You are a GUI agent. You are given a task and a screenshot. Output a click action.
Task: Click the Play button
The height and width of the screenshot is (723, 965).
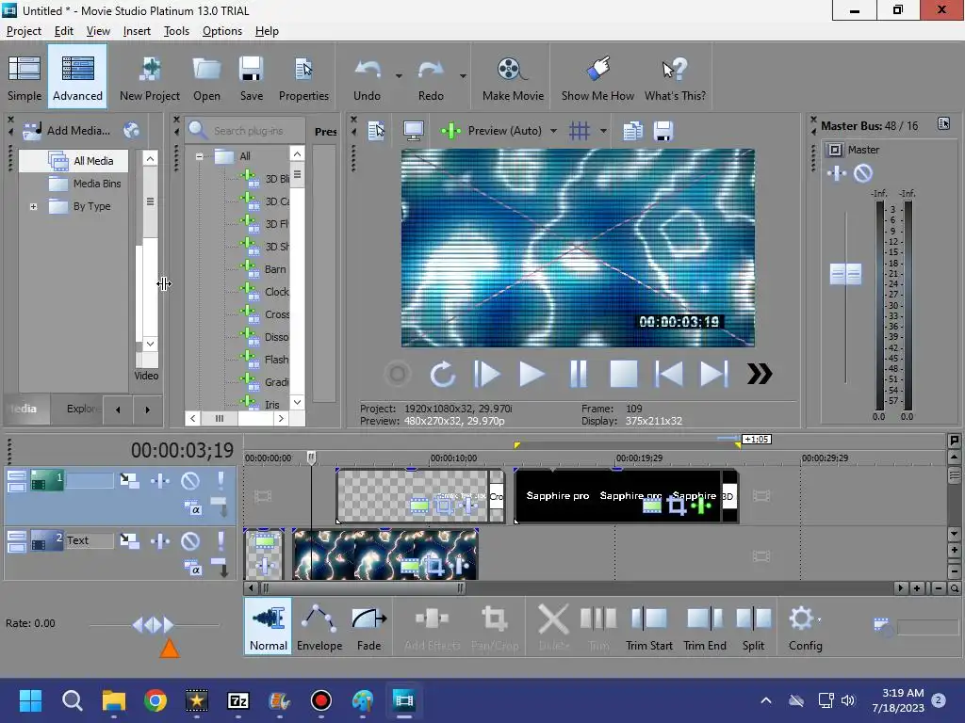point(532,374)
